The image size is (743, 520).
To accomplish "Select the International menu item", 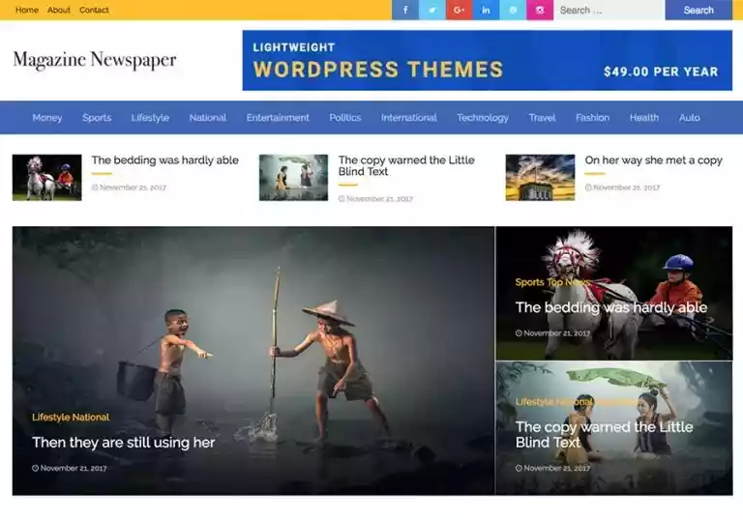I will click(409, 118).
